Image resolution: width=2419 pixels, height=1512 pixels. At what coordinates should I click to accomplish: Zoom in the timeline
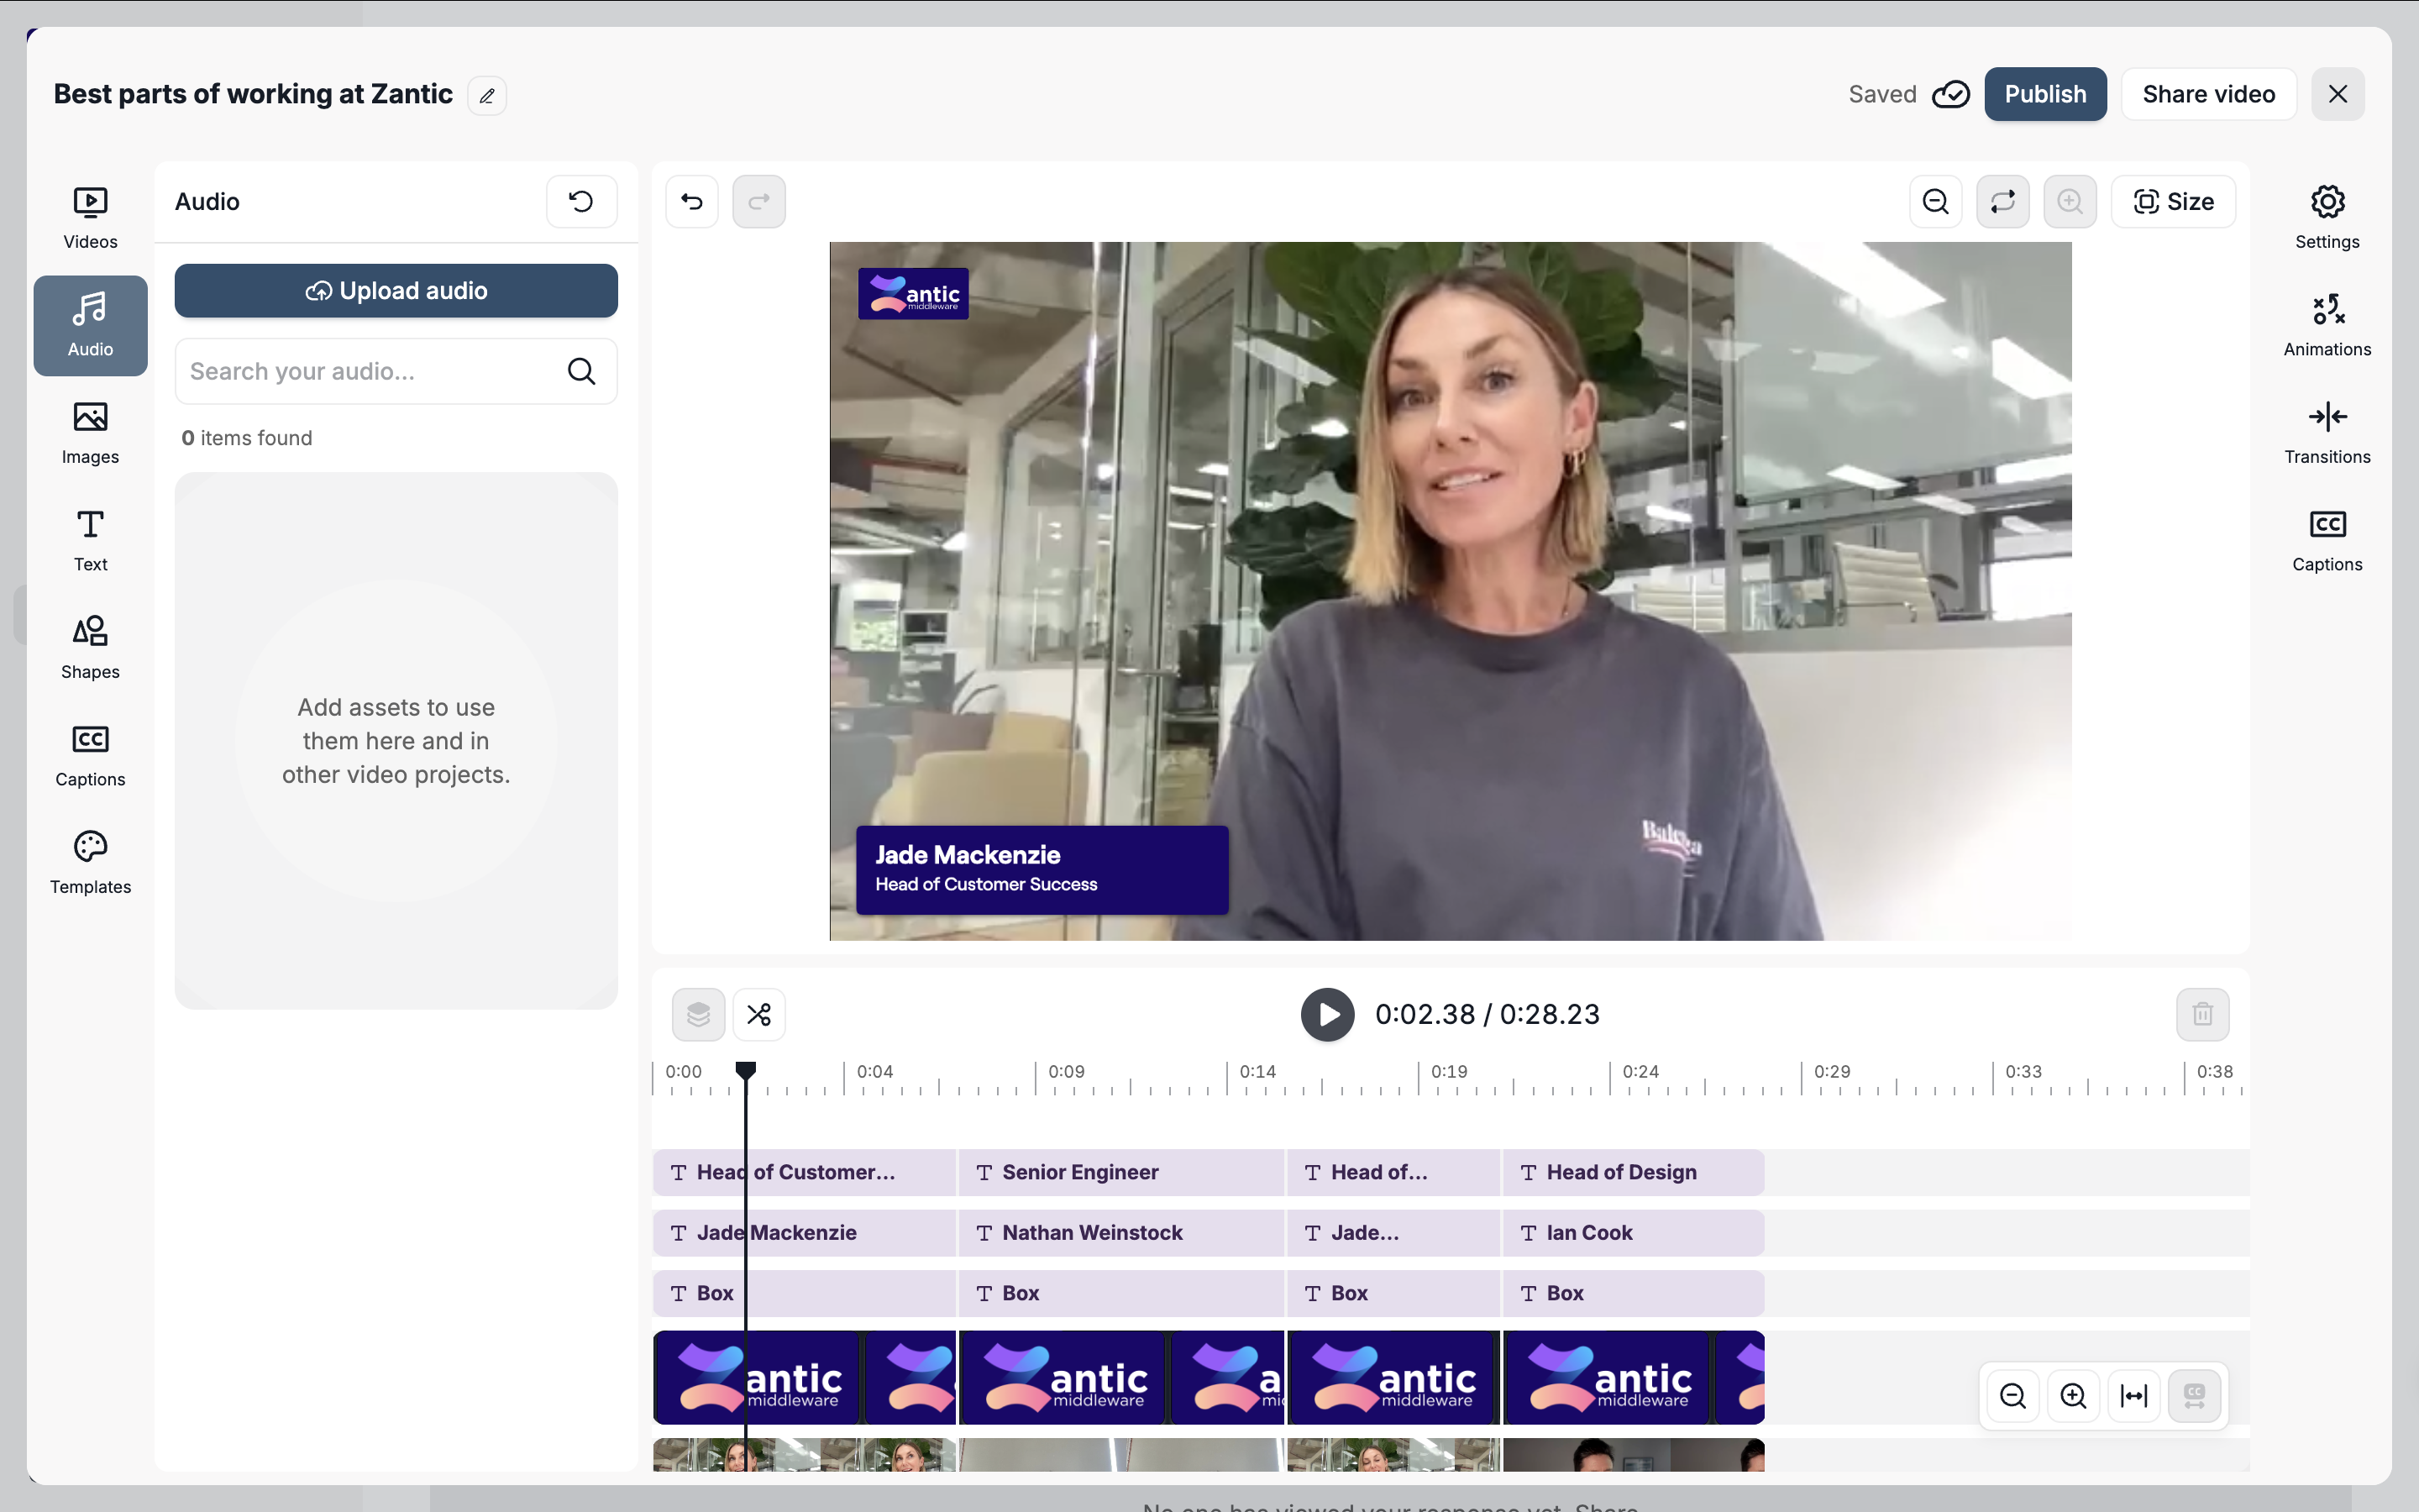[x=2073, y=1396]
